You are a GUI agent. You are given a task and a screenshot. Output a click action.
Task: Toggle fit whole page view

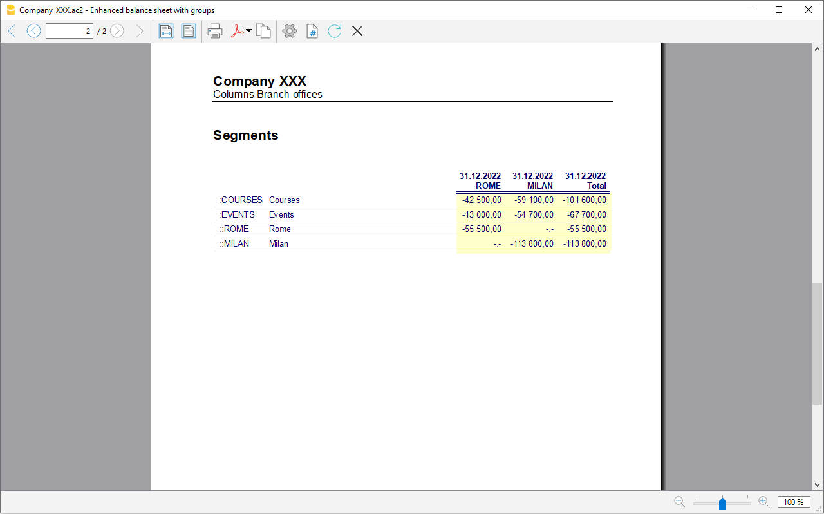tap(188, 31)
